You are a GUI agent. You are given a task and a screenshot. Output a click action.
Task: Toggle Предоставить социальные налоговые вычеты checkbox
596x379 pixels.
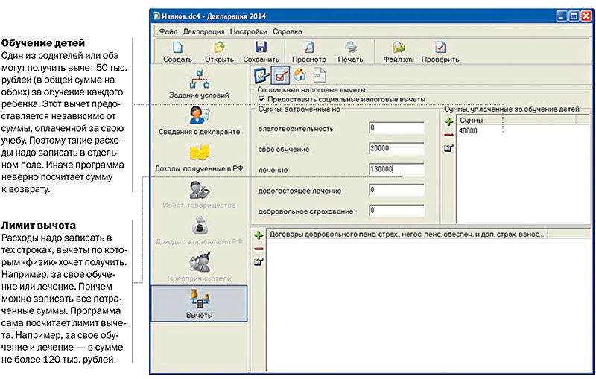(261, 99)
